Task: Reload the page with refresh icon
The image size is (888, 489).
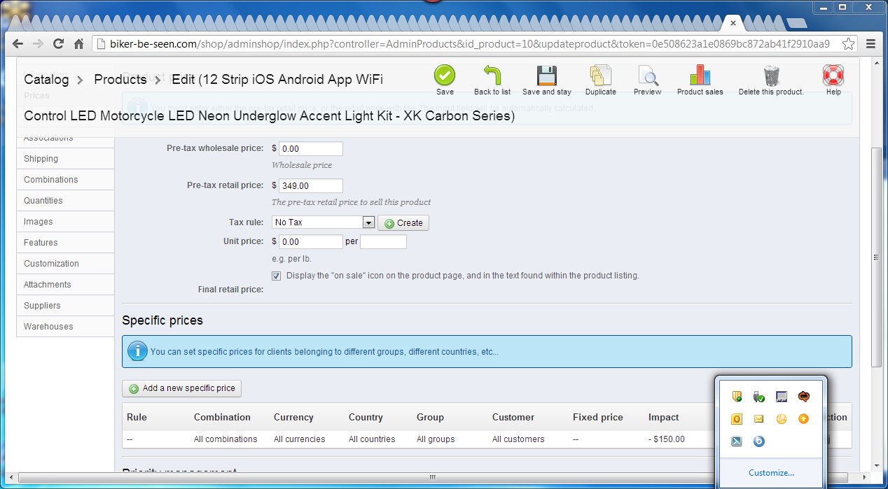Action: click(58, 43)
